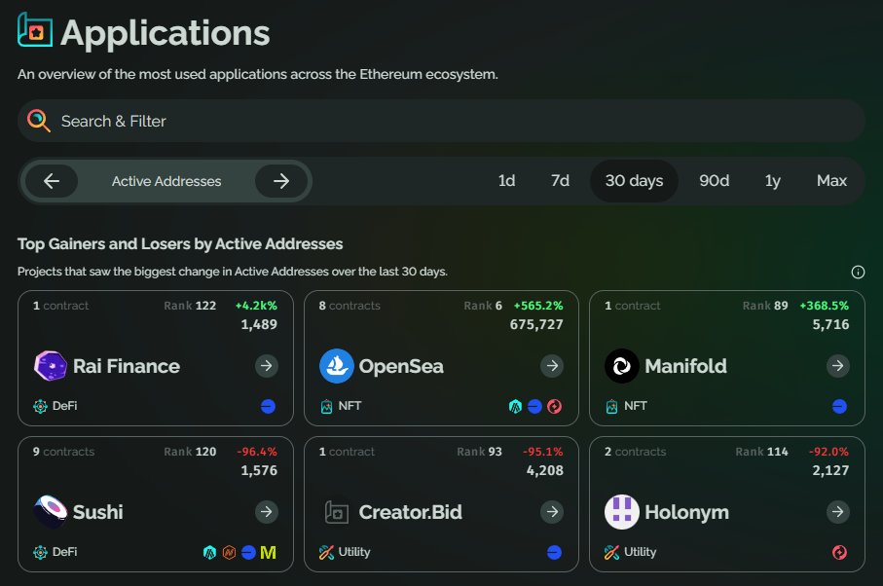Screen dimensions: 883x586
Task: Click the blue Base icon on Creator.Bid card
Action: click(554, 553)
